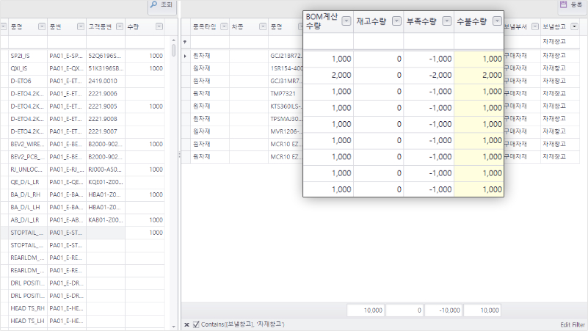Open active filter dropdown on 보냄창고 column
This screenshot has width=588, height=331.
coord(575,26)
